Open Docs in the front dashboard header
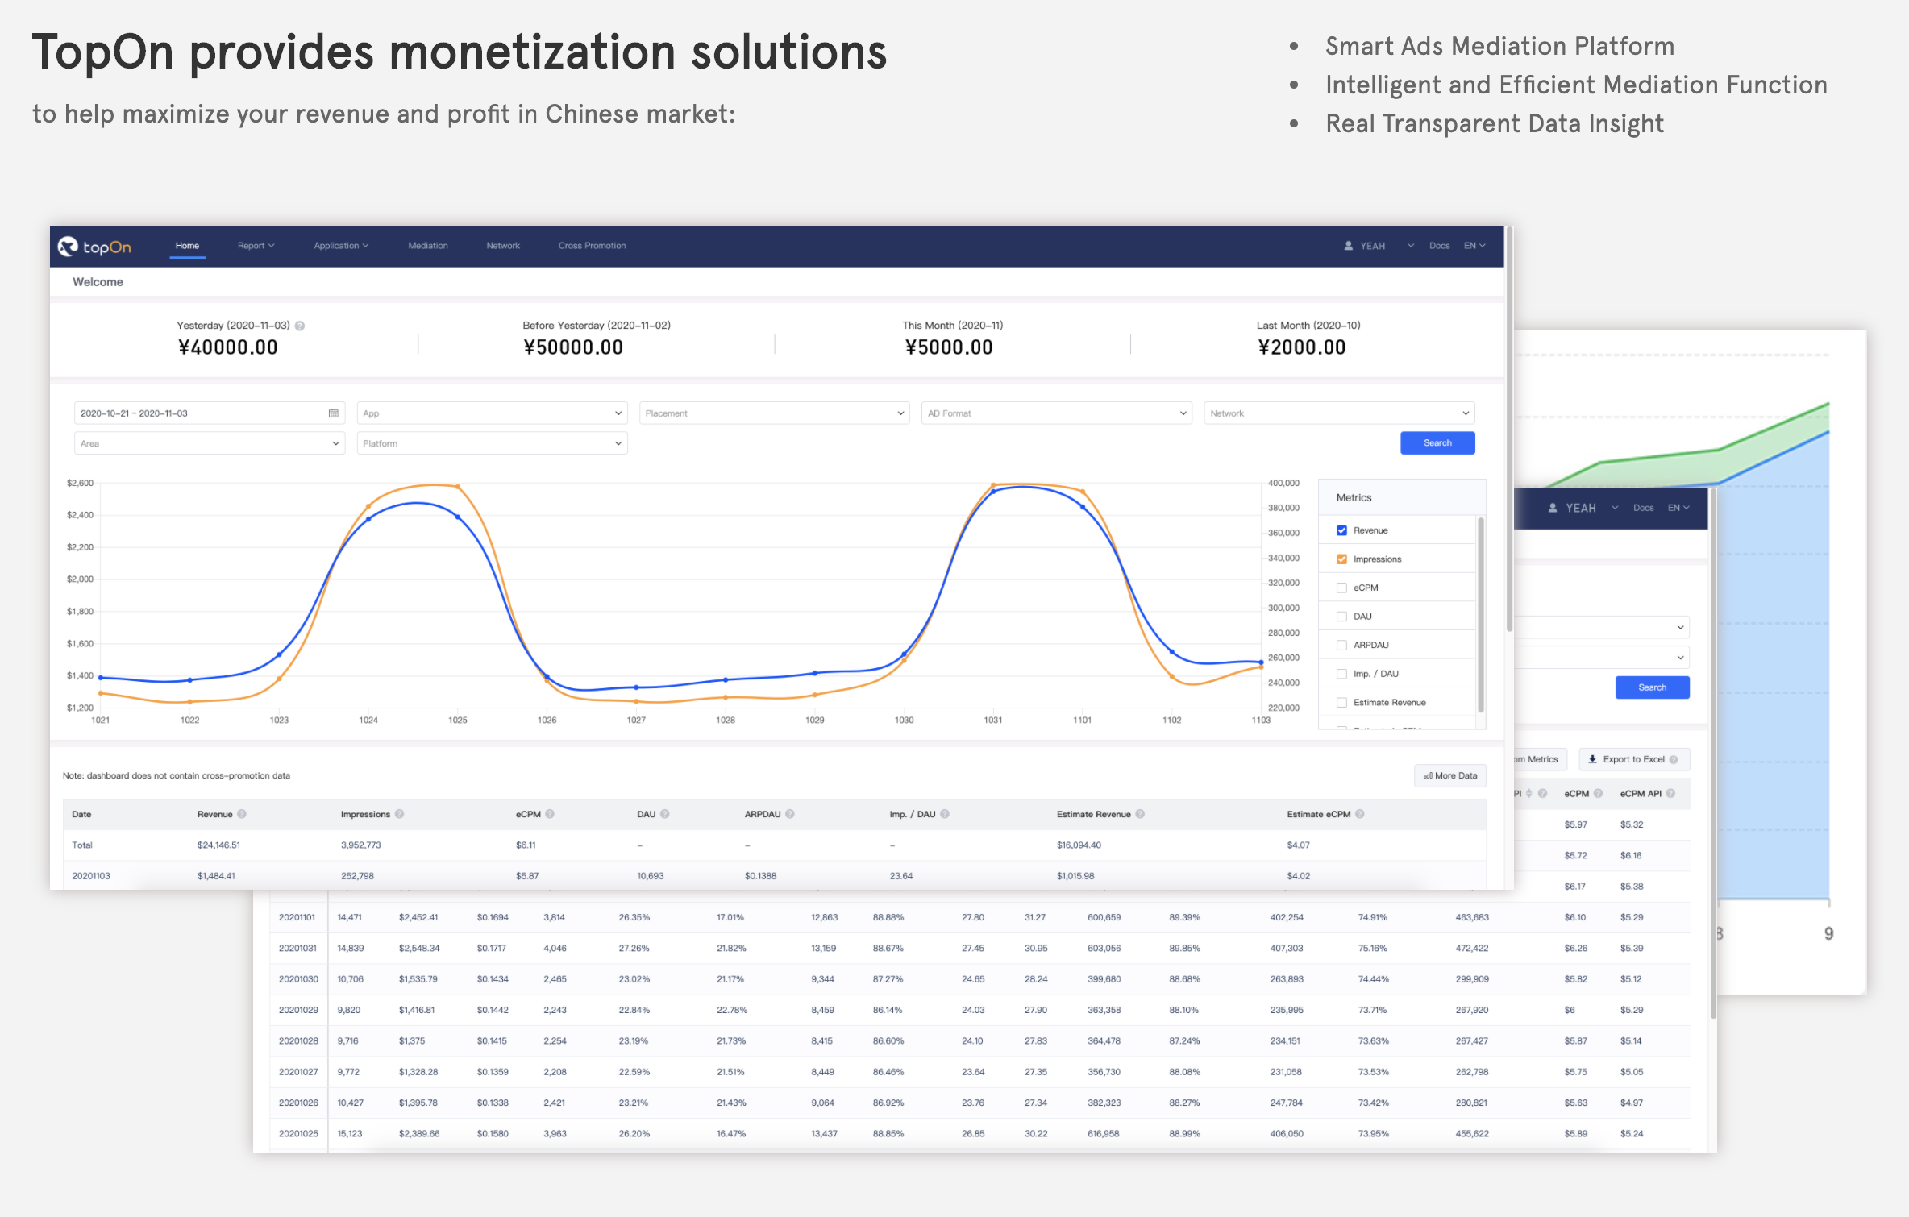Image resolution: width=1909 pixels, height=1217 pixels. click(x=1440, y=246)
